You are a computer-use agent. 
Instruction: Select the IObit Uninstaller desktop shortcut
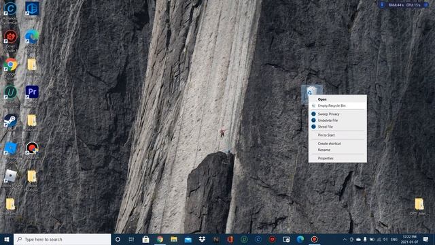pyautogui.click(x=10, y=93)
